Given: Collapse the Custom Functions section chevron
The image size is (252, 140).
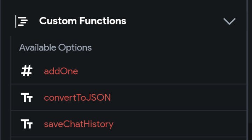Looking at the screenshot, I should click(229, 21).
